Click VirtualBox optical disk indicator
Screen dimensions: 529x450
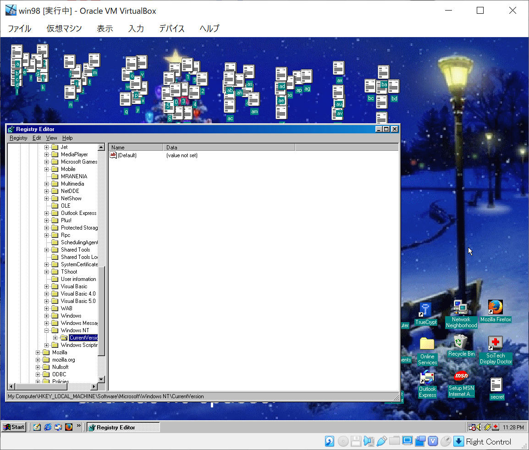point(343,441)
